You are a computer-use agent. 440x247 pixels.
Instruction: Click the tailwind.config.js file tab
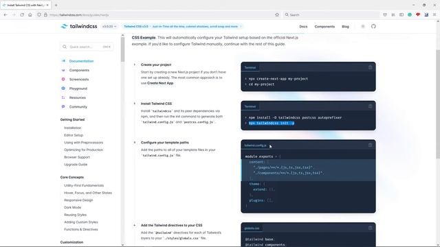tap(255, 145)
